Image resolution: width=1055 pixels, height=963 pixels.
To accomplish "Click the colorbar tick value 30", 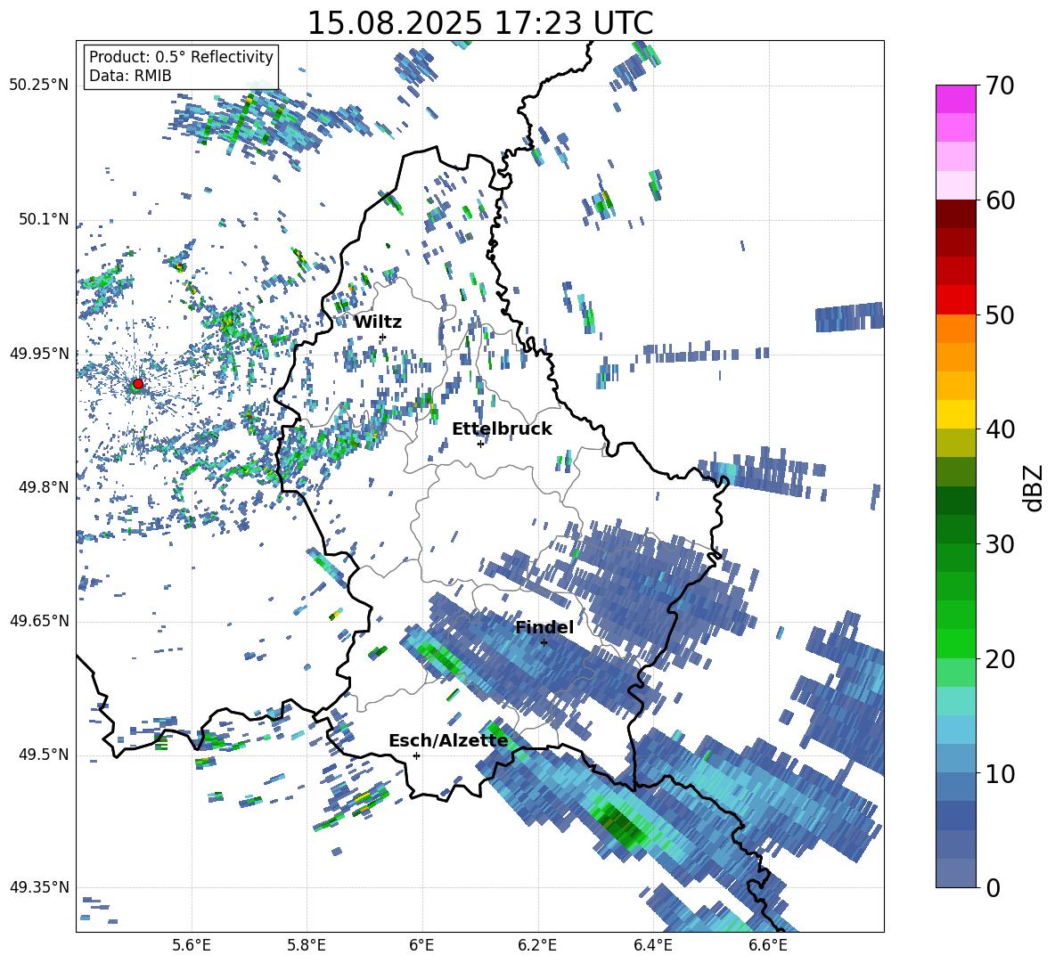I will [x=1000, y=544].
